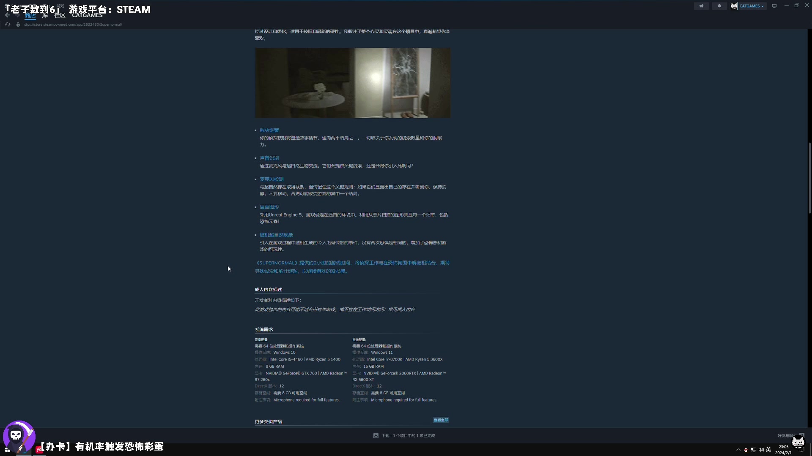Click Intel Core i5-4460 processor text
The height and width of the screenshot is (456, 812).
(x=286, y=360)
